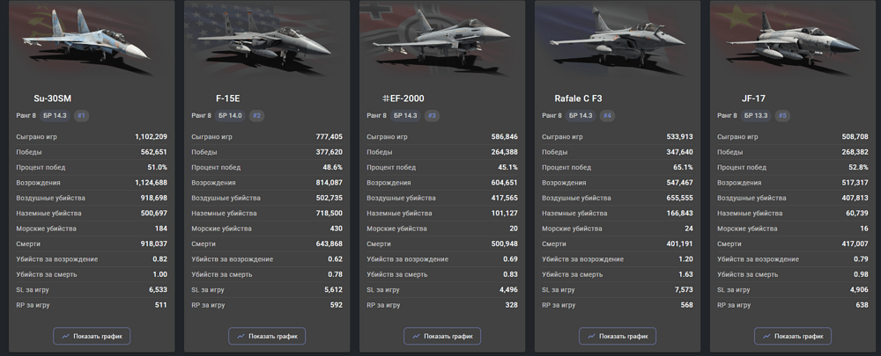This screenshot has height=356, width=881.
Task: Click the #5 badge on the JF-17 card
Action: (x=783, y=115)
